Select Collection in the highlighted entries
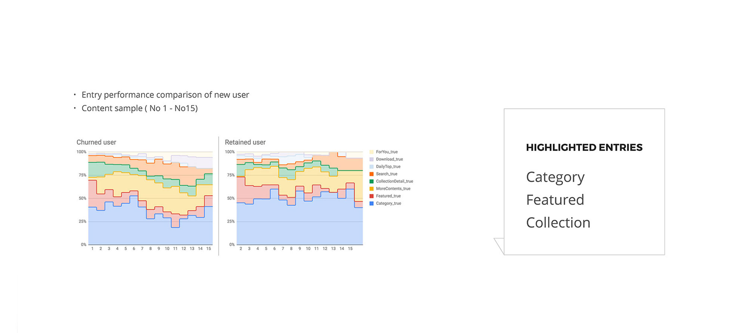This screenshot has height=333, width=747. (x=558, y=222)
